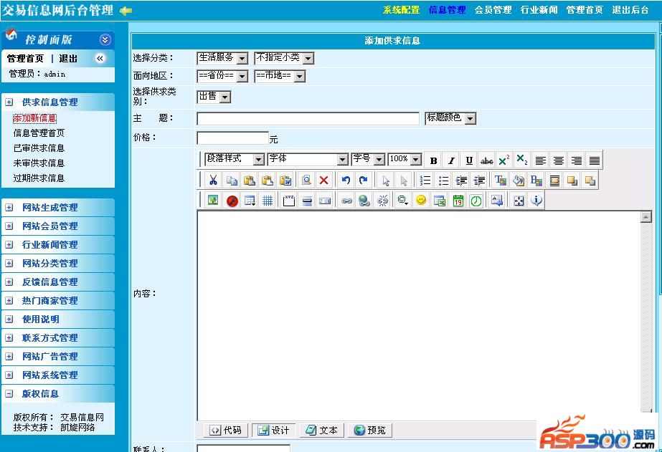The width and height of the screenshot is (662, 452).
Task: Switch editor to 预览 preview view
Action: coord(370,430)
